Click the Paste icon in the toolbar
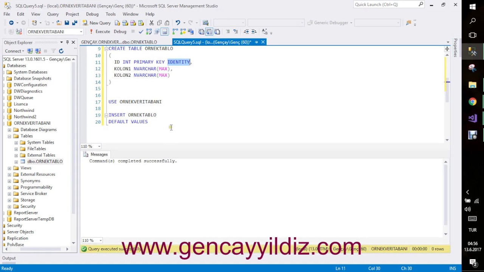 (167, 23)
